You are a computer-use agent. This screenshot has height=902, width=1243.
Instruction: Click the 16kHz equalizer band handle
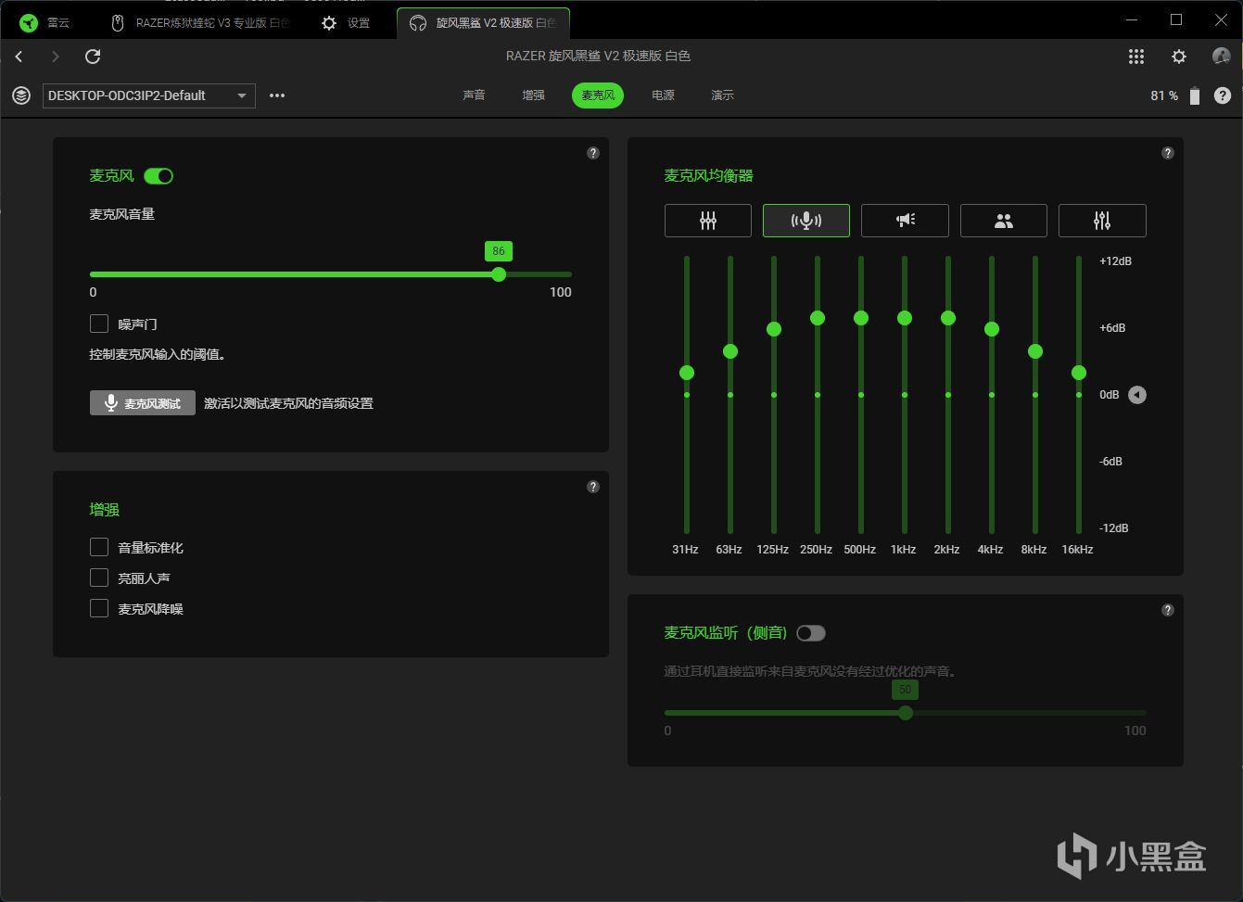tap(1079, 373)
